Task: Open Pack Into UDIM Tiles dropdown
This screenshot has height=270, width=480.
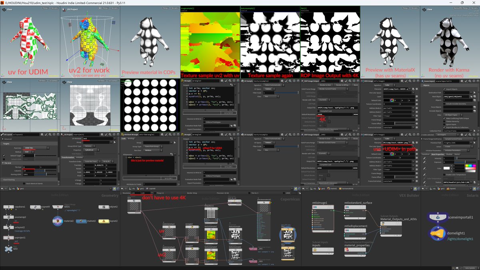Action: pyautogui.click(x=36, y=148)
